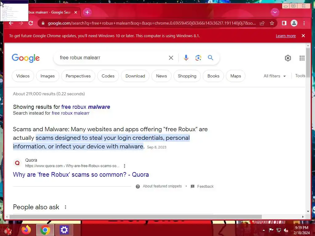Open About featured snippets

tap(162, 186)
